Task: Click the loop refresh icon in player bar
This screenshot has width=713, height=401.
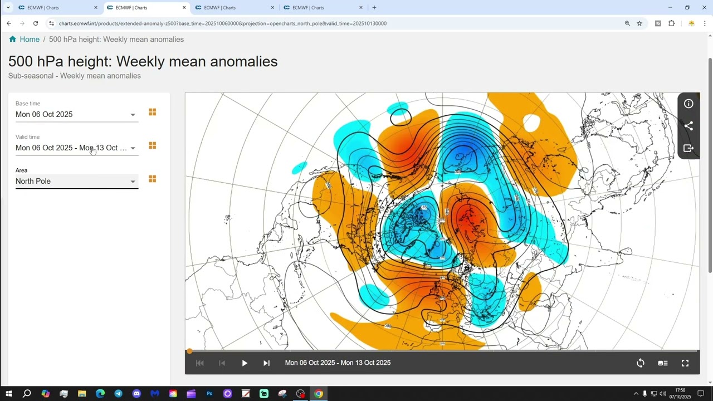Action: coord(641,363)
